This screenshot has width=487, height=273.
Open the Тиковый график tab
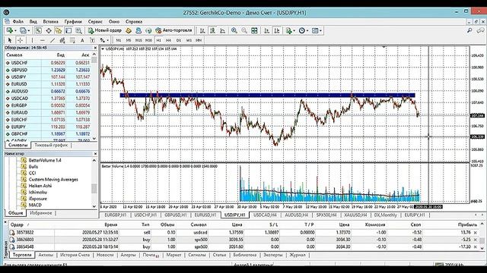tap(51, 145)
